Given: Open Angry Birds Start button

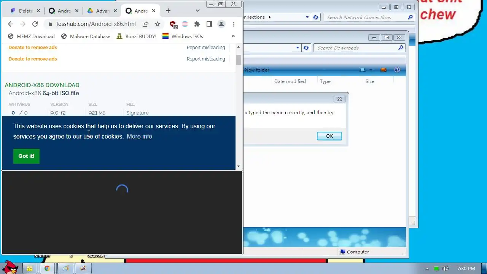Looking at the screenshot, I should pyautogui.click(x=10, y=268).
